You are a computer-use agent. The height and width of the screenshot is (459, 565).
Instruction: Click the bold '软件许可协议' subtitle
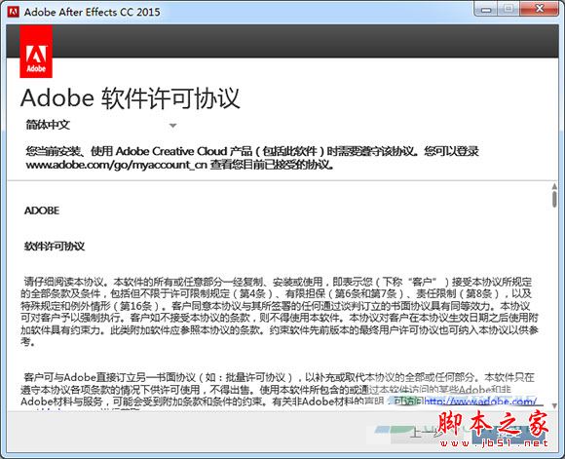pyautogui.click(x=55, y=247)
